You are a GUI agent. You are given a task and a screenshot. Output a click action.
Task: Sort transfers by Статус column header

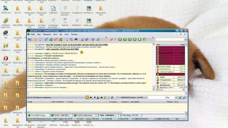click(x=86, y=102)
